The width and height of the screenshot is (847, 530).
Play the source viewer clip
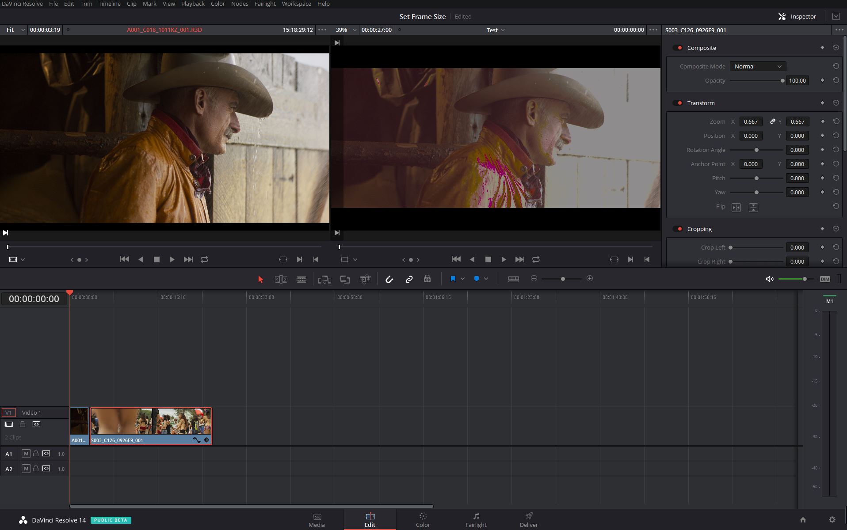tap(172, 259)
